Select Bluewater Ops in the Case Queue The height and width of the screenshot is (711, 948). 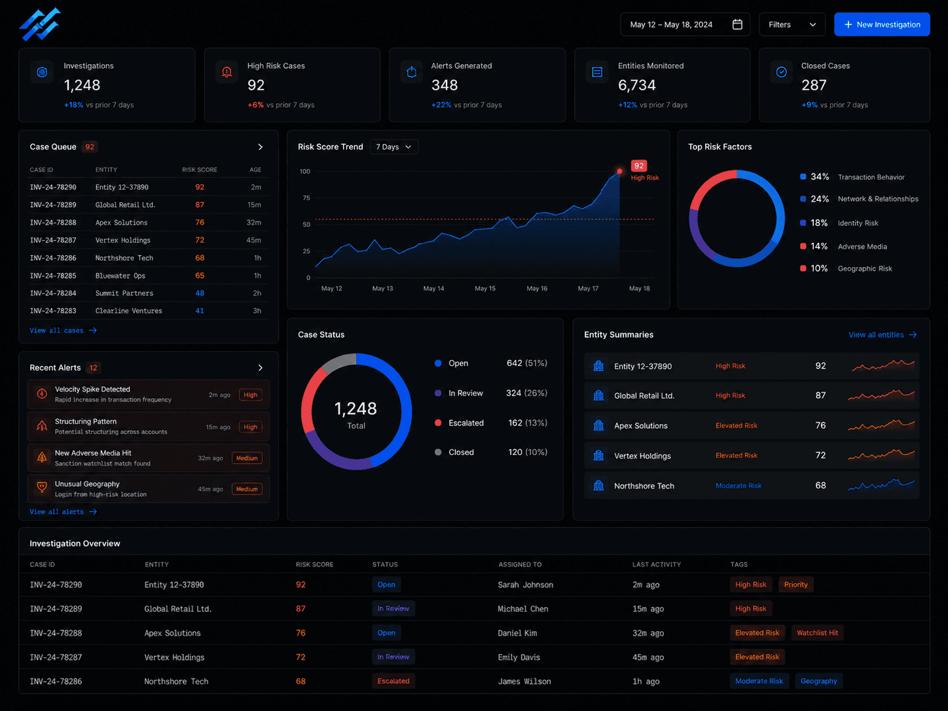tap(120, 276)
